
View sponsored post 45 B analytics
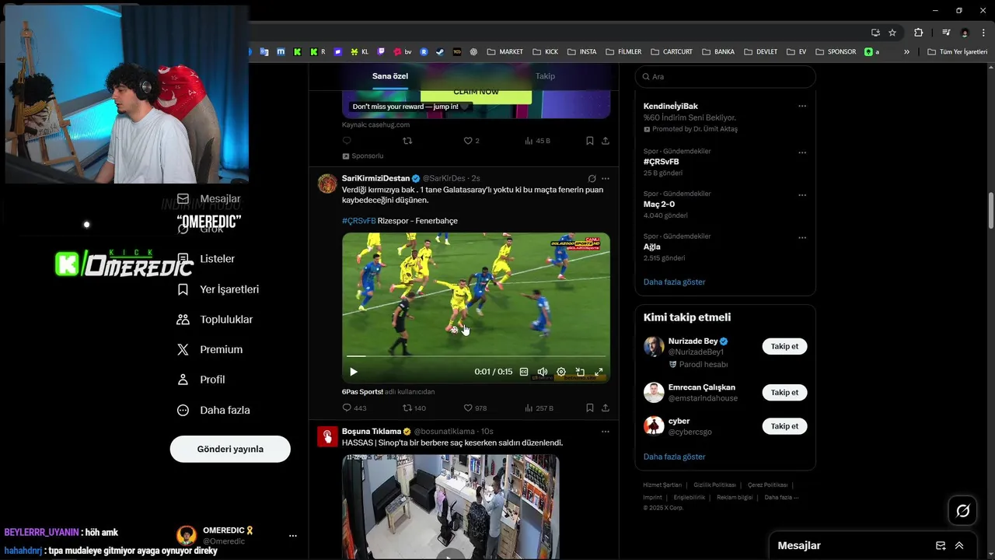537,141
